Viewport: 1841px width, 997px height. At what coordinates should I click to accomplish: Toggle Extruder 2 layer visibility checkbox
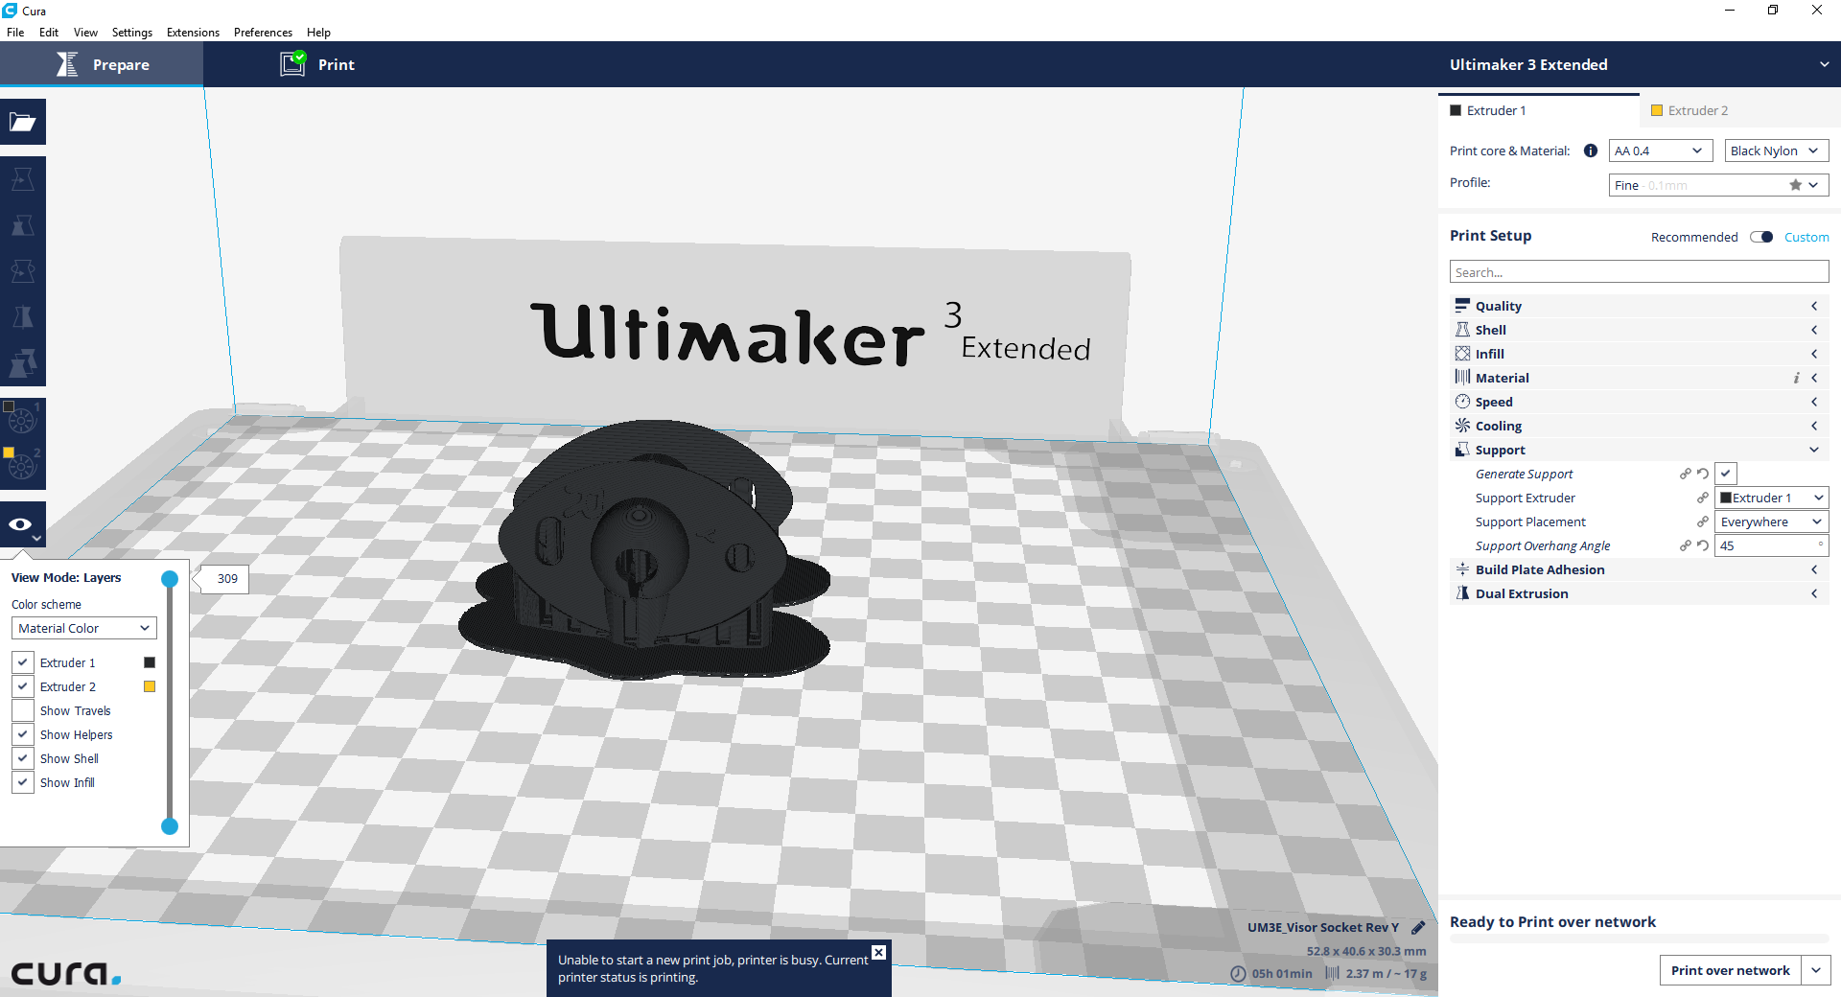(x=23, y=686)
